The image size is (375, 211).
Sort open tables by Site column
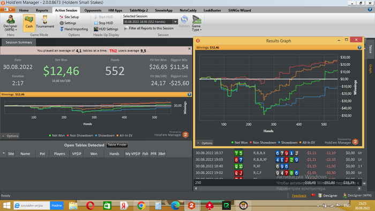point(11,154)
